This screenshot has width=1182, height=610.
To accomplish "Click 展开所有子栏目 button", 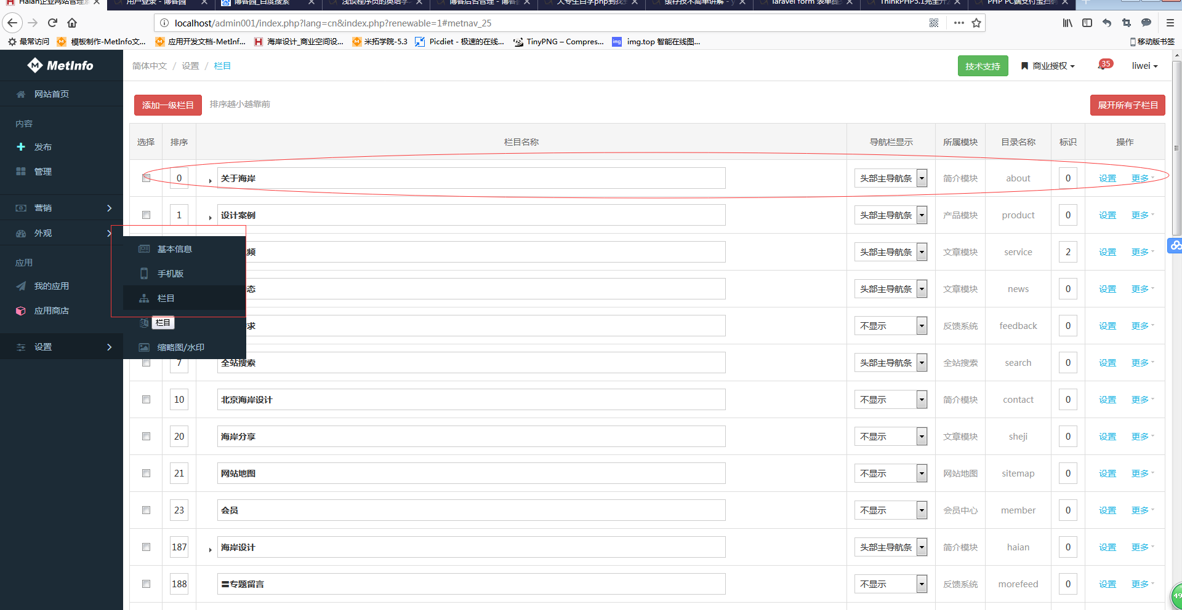I will [1127, 105].
